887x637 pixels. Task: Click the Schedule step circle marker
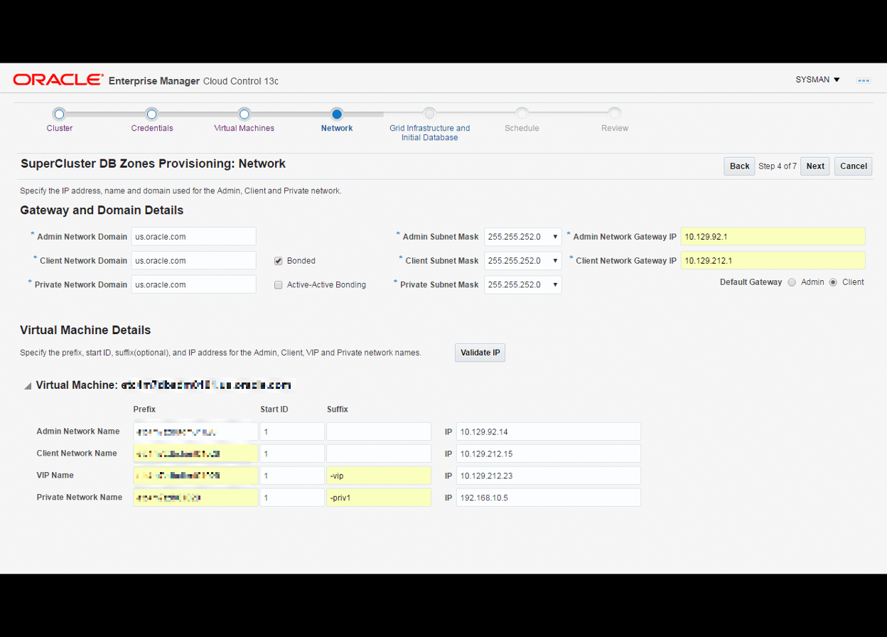pyautogui.click(x=522, y=114)
